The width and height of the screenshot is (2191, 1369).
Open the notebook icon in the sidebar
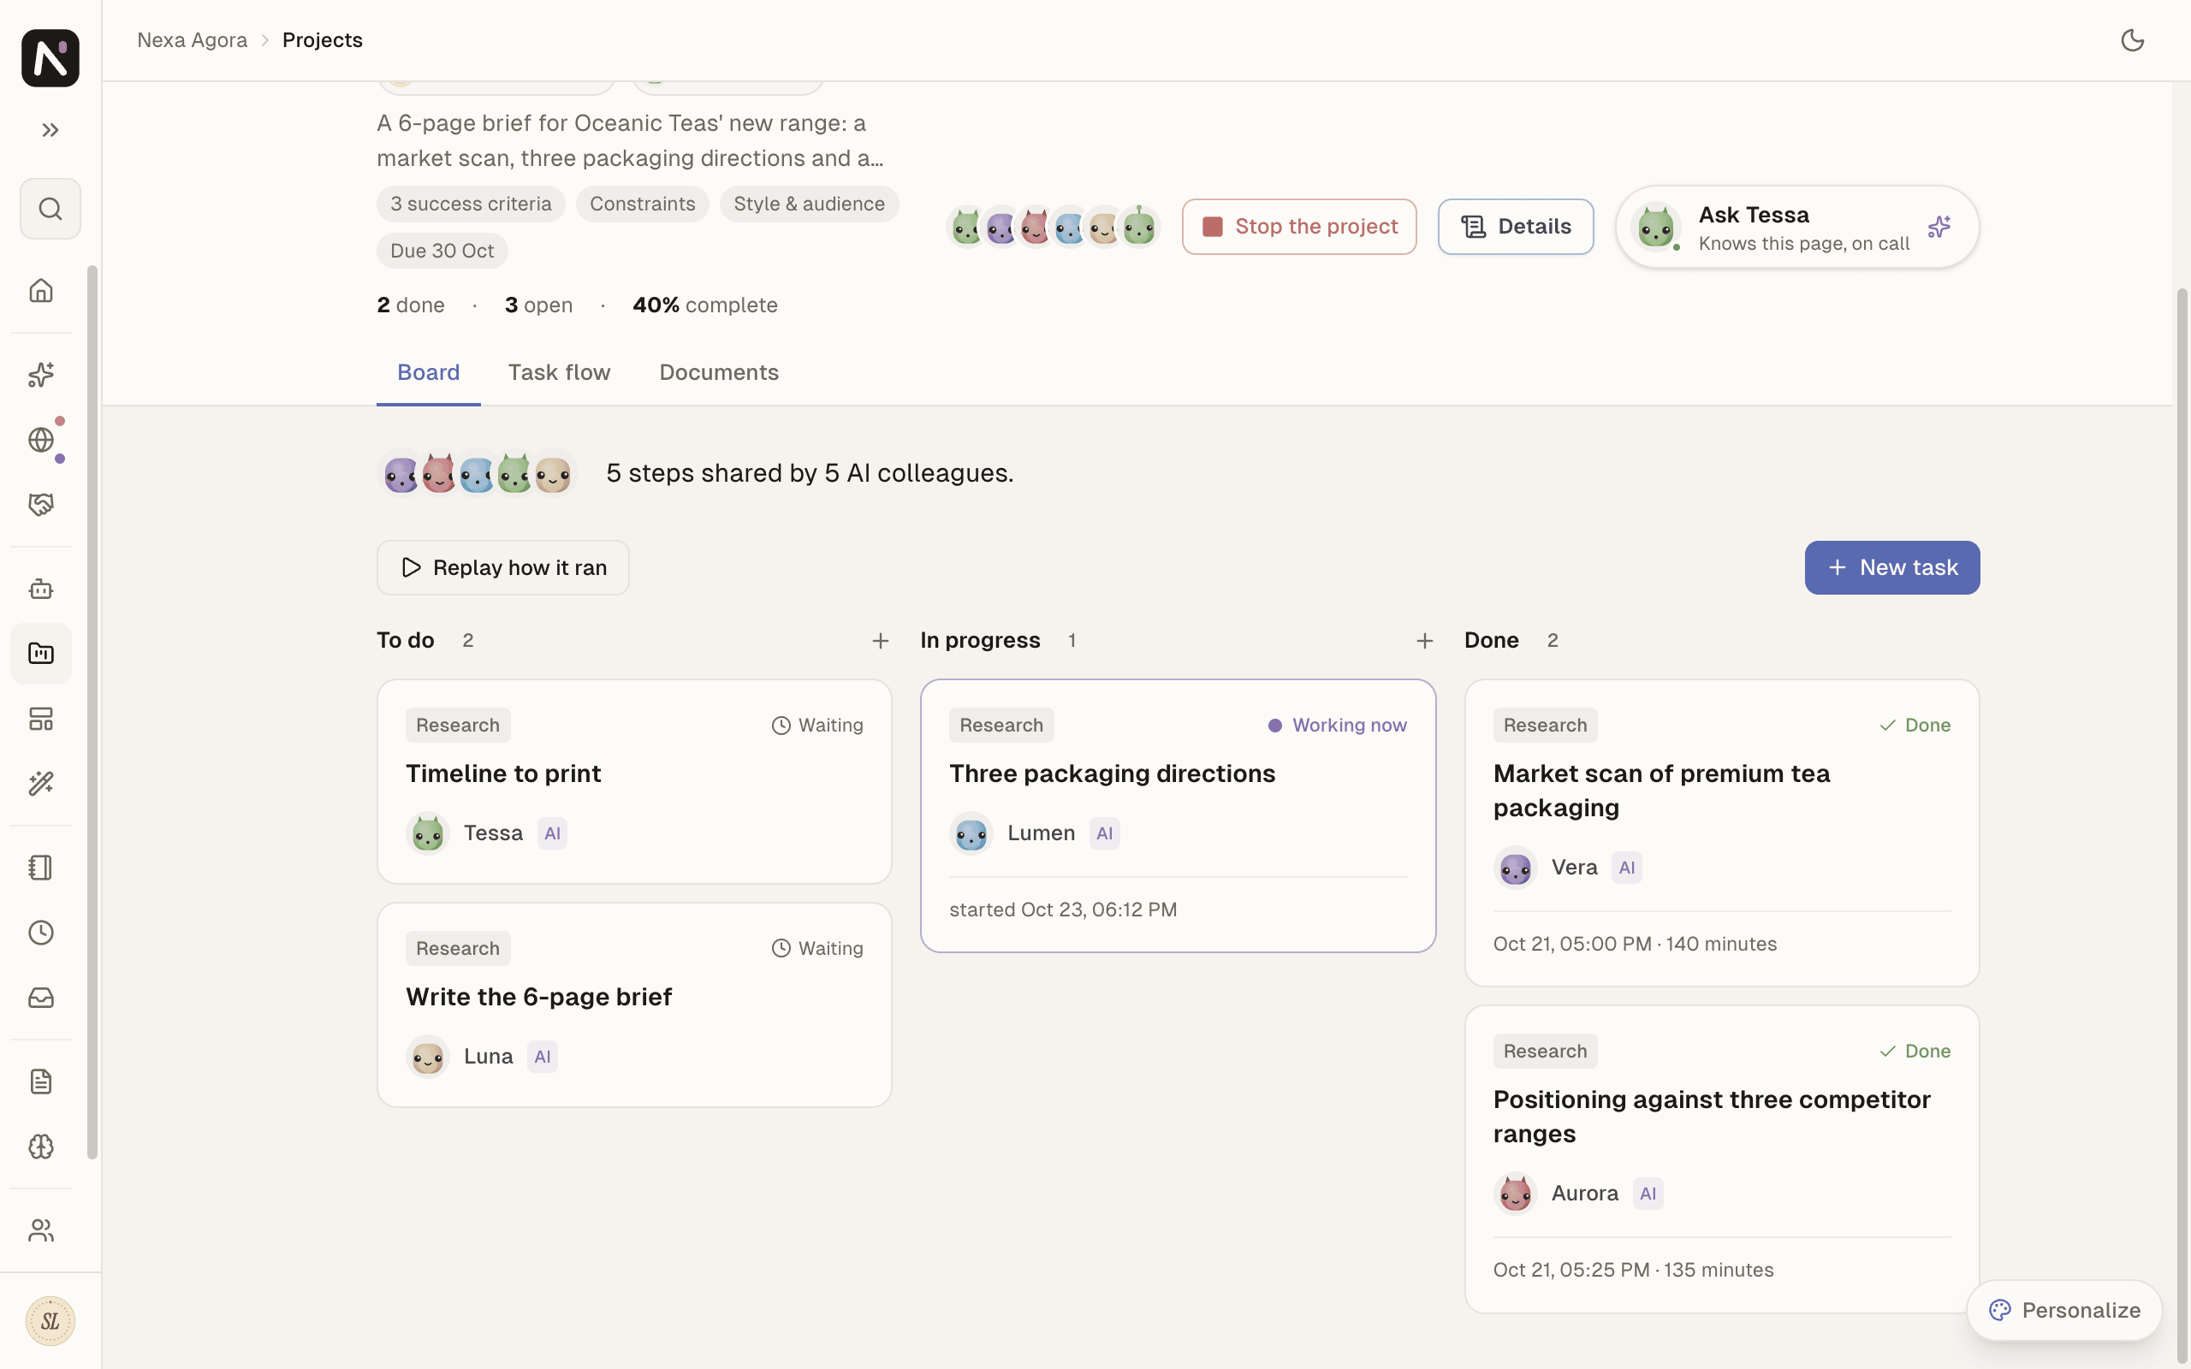point(42,868)
